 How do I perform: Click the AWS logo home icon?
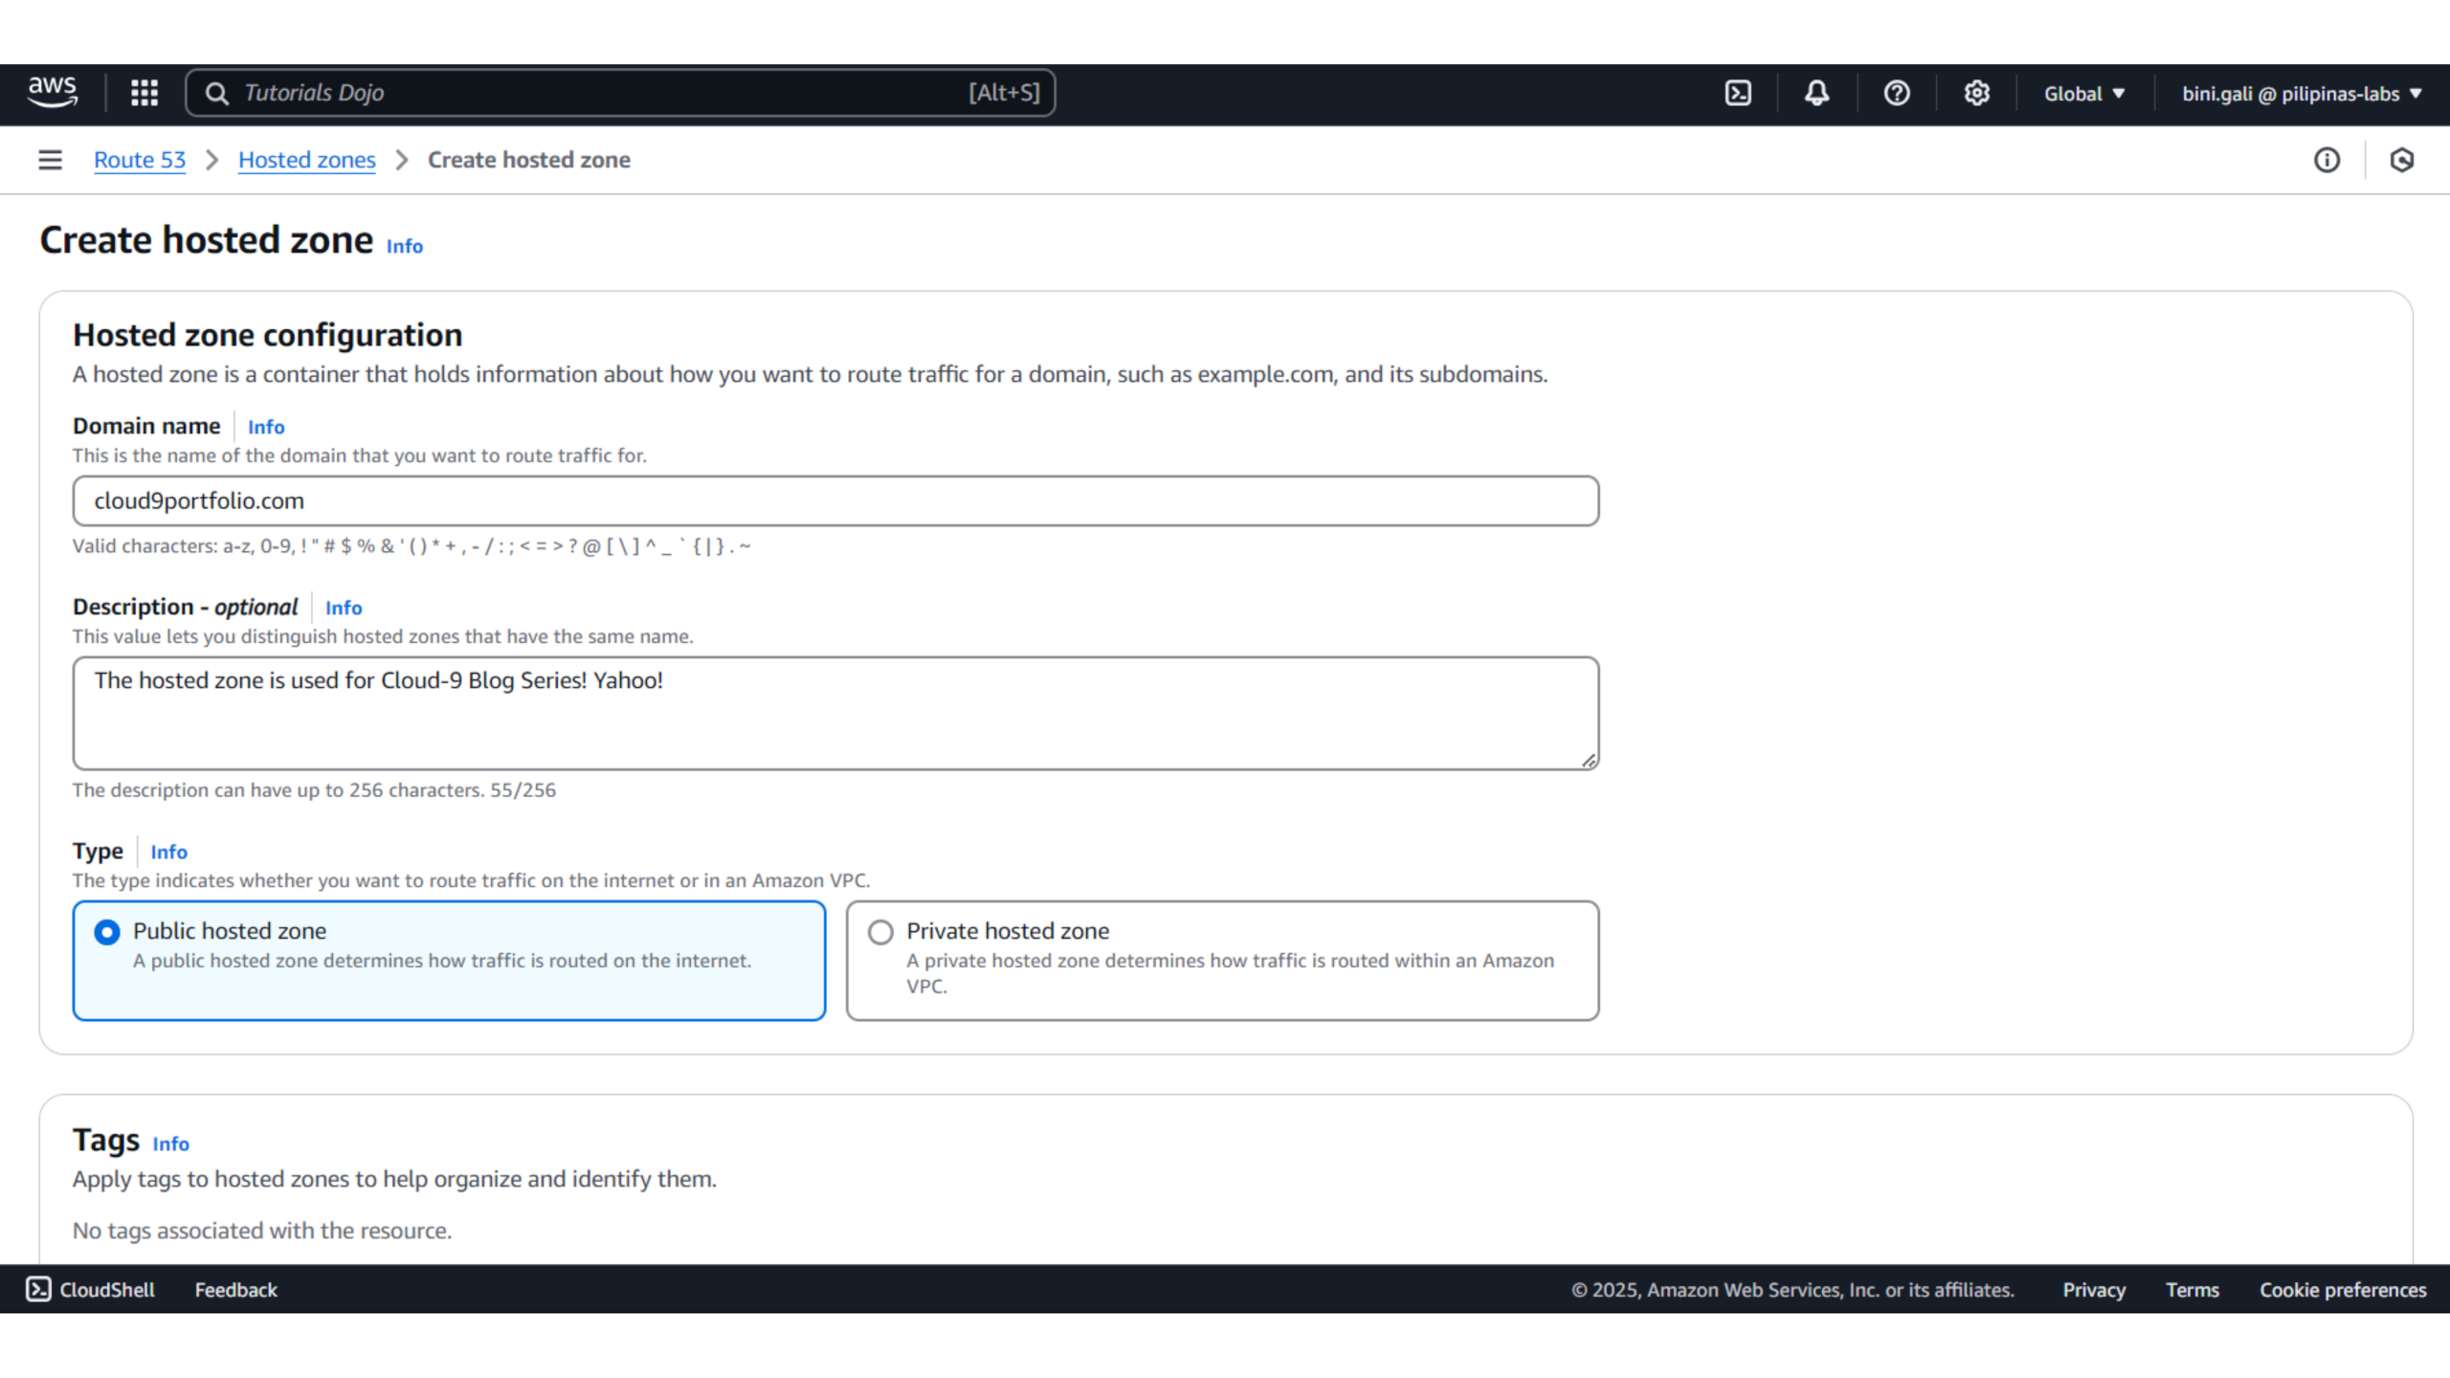click(52, 93)
